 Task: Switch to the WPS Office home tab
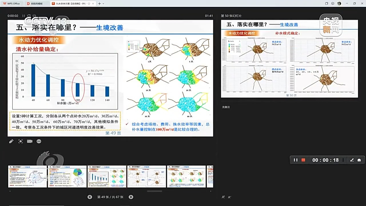11,4
